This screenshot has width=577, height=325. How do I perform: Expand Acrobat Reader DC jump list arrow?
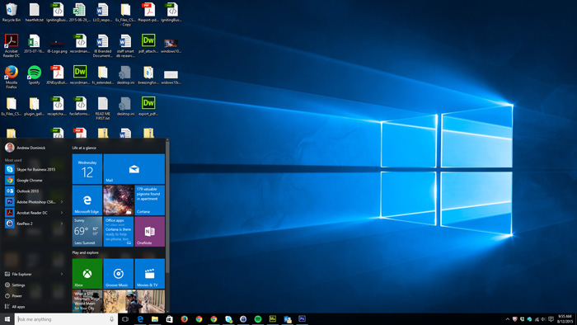click(62, 212)
